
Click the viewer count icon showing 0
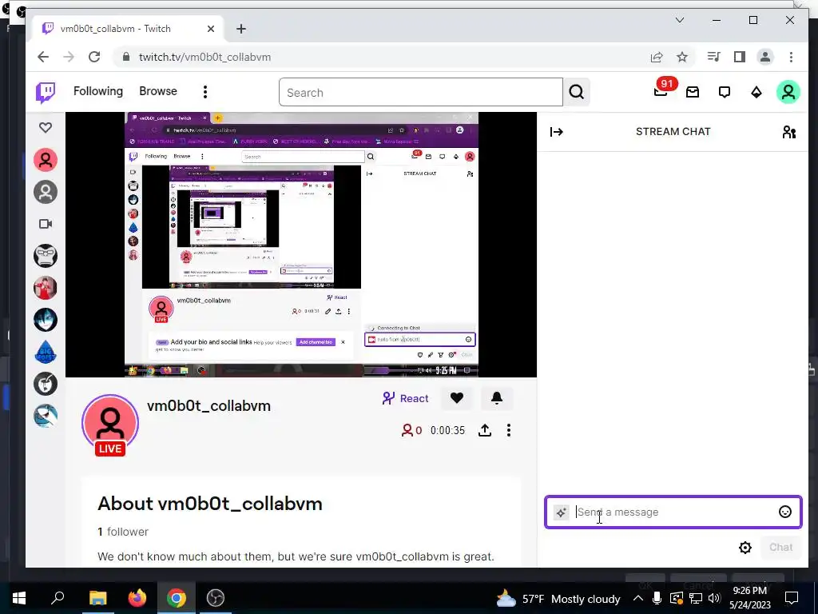411,430
